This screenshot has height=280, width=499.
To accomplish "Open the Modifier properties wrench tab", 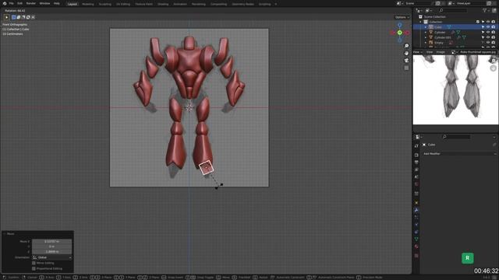I will click(416, 210).
